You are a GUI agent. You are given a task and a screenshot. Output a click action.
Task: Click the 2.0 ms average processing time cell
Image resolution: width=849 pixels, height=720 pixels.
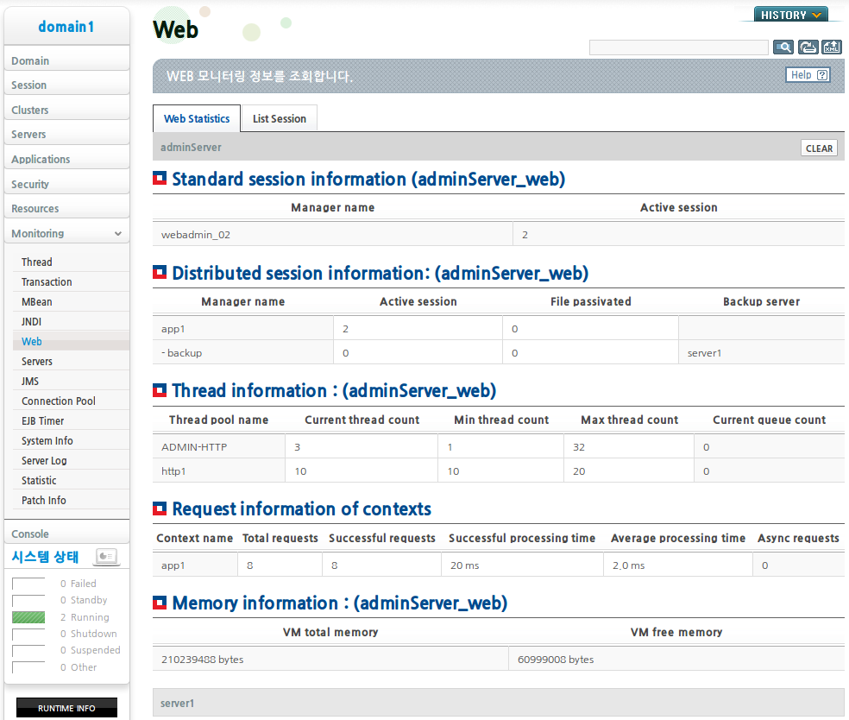point(678,565)
